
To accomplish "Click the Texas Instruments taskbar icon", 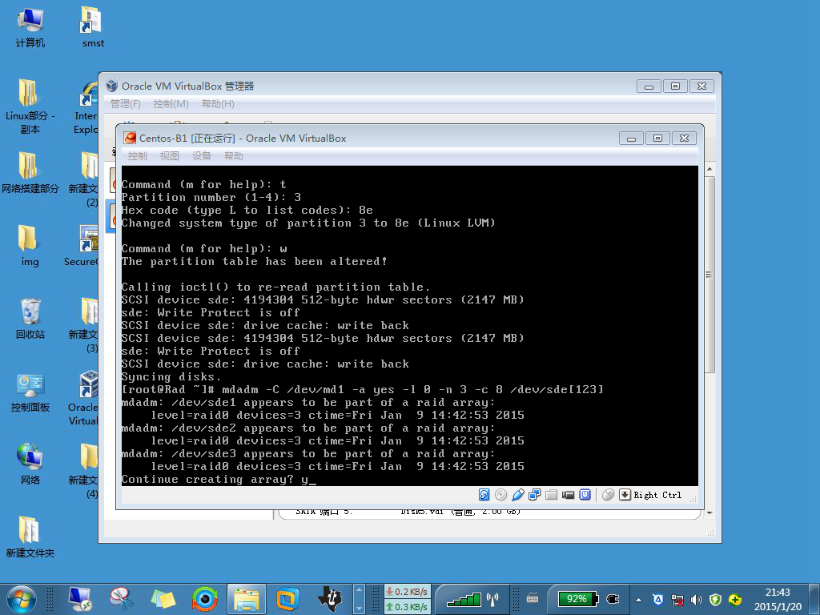I will (330, 599).
